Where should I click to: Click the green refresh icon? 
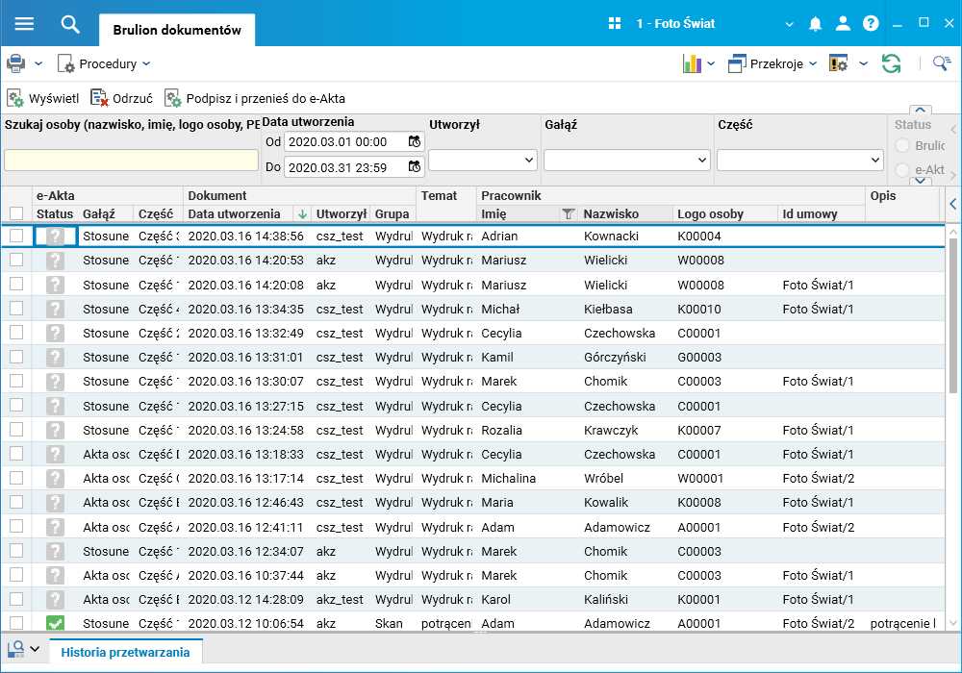coord(892,63)
